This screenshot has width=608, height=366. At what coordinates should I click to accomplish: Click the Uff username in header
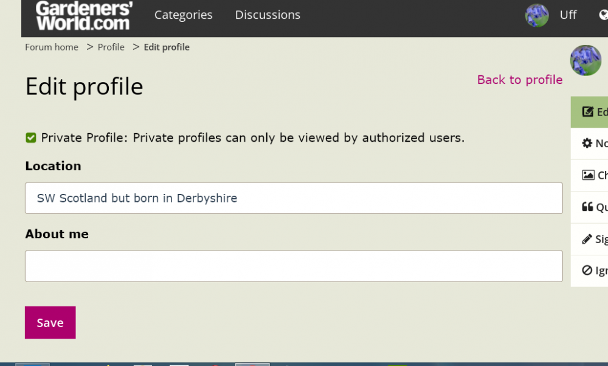[x=568, y=15]
